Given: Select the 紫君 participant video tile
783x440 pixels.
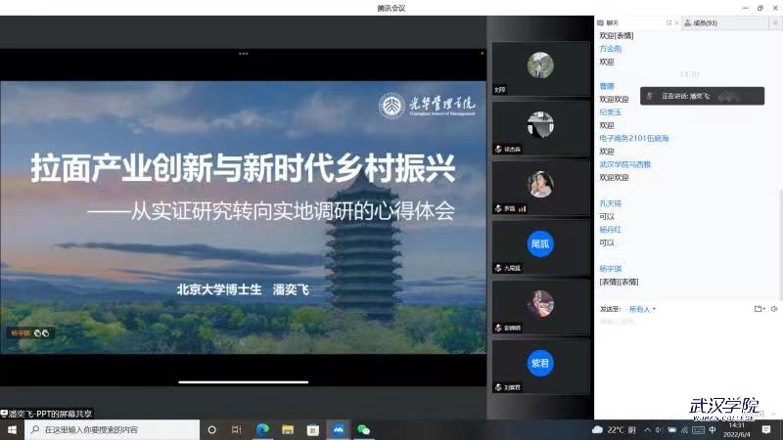Looking at the screenshot, I should point(540,366).
